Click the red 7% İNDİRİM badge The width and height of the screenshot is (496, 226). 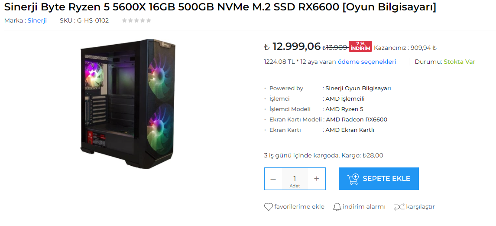[x=360, y=46]
